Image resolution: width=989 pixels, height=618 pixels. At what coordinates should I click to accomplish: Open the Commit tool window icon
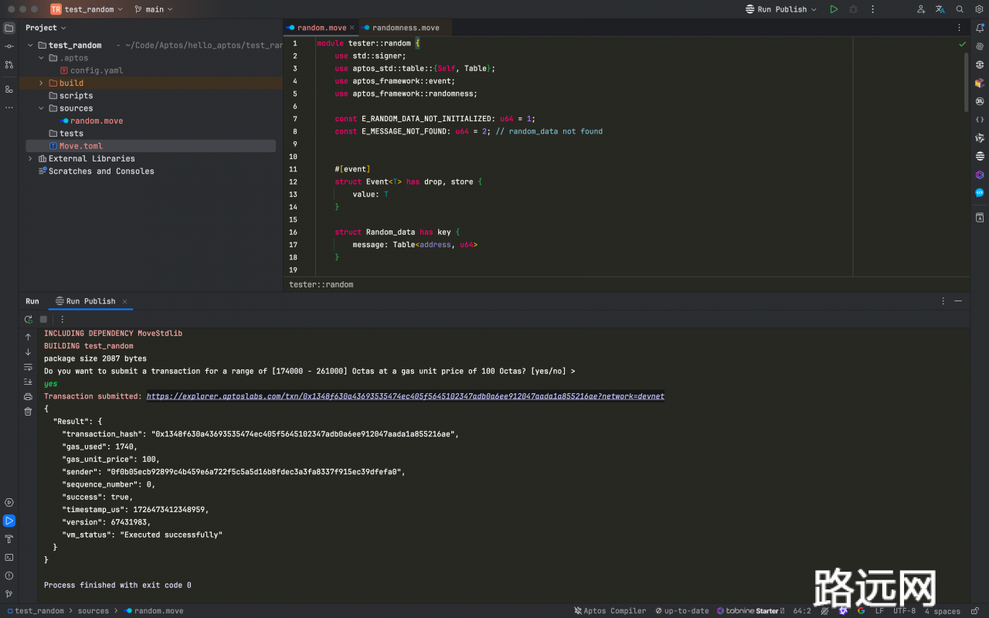pos(9,46)
